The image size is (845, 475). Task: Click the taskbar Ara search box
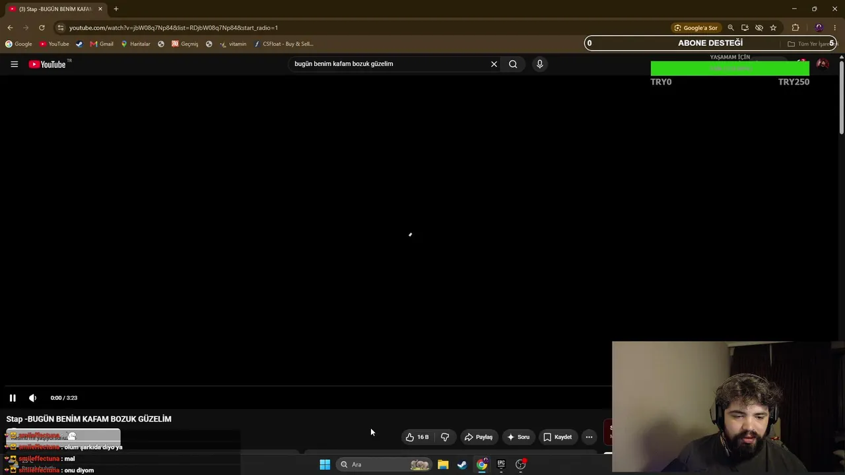(x=385, y=464)
